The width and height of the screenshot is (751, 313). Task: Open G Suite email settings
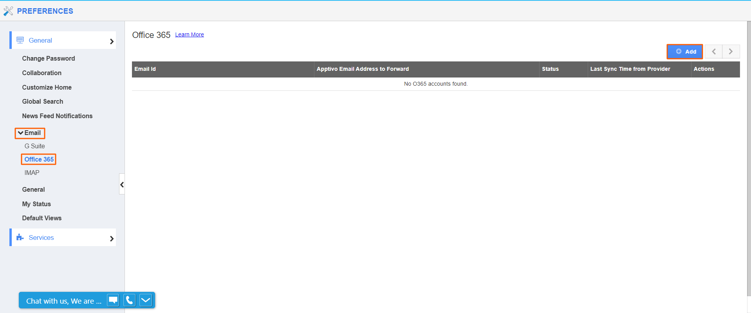[x=35, y=146]
